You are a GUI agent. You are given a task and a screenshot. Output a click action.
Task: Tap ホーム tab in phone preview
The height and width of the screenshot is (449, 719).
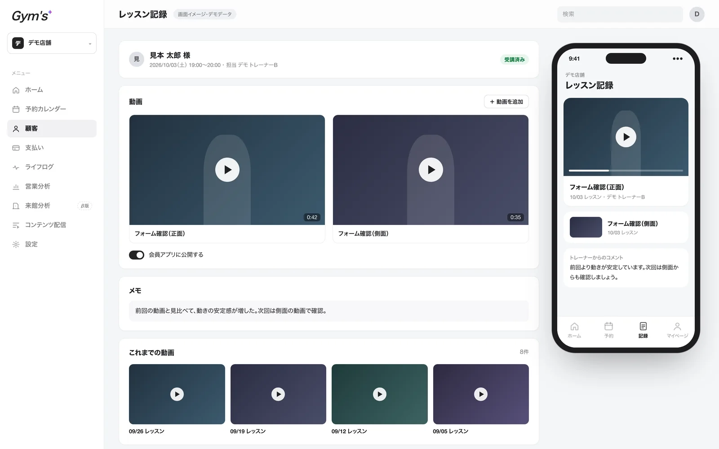point(574,330)
